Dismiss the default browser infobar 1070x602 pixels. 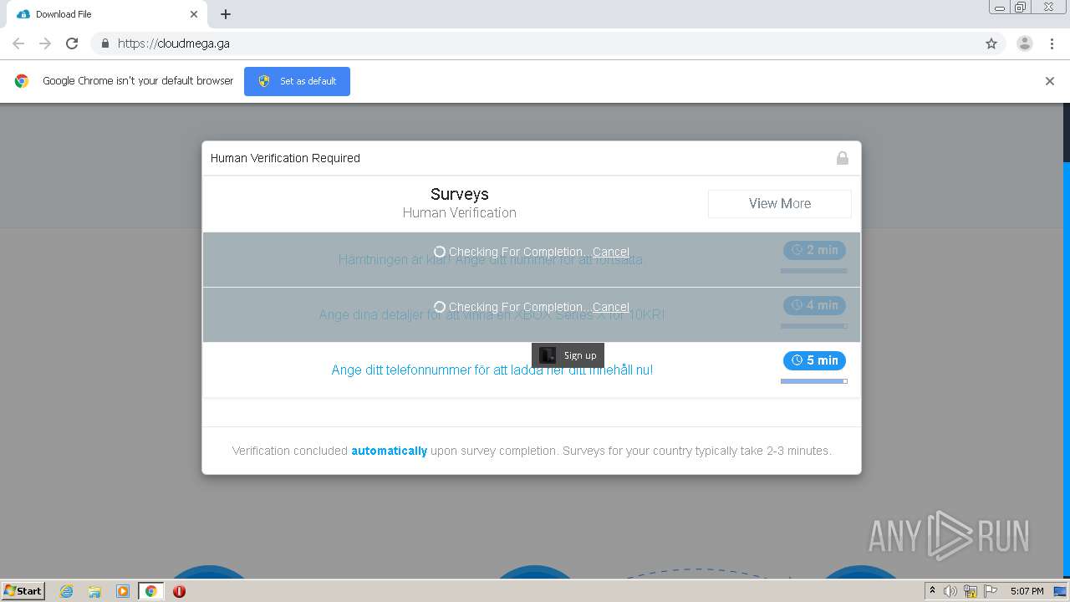click(x=1050, y=81)
